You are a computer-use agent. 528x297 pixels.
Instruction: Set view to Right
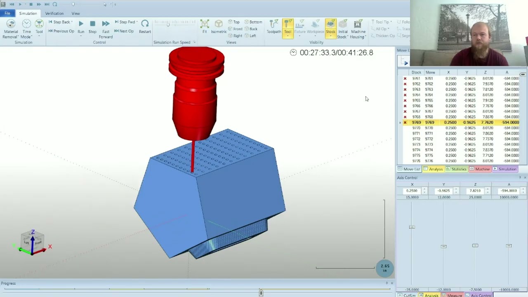point(235,36)
